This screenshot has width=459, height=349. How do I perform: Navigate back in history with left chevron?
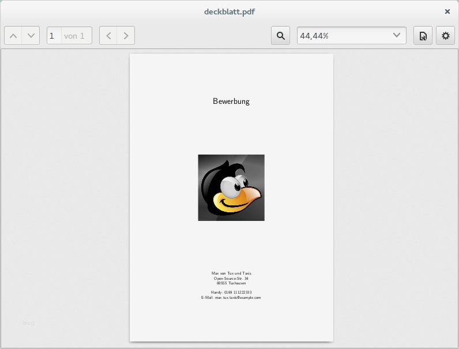pyautogui.click(x=108, y=36)
